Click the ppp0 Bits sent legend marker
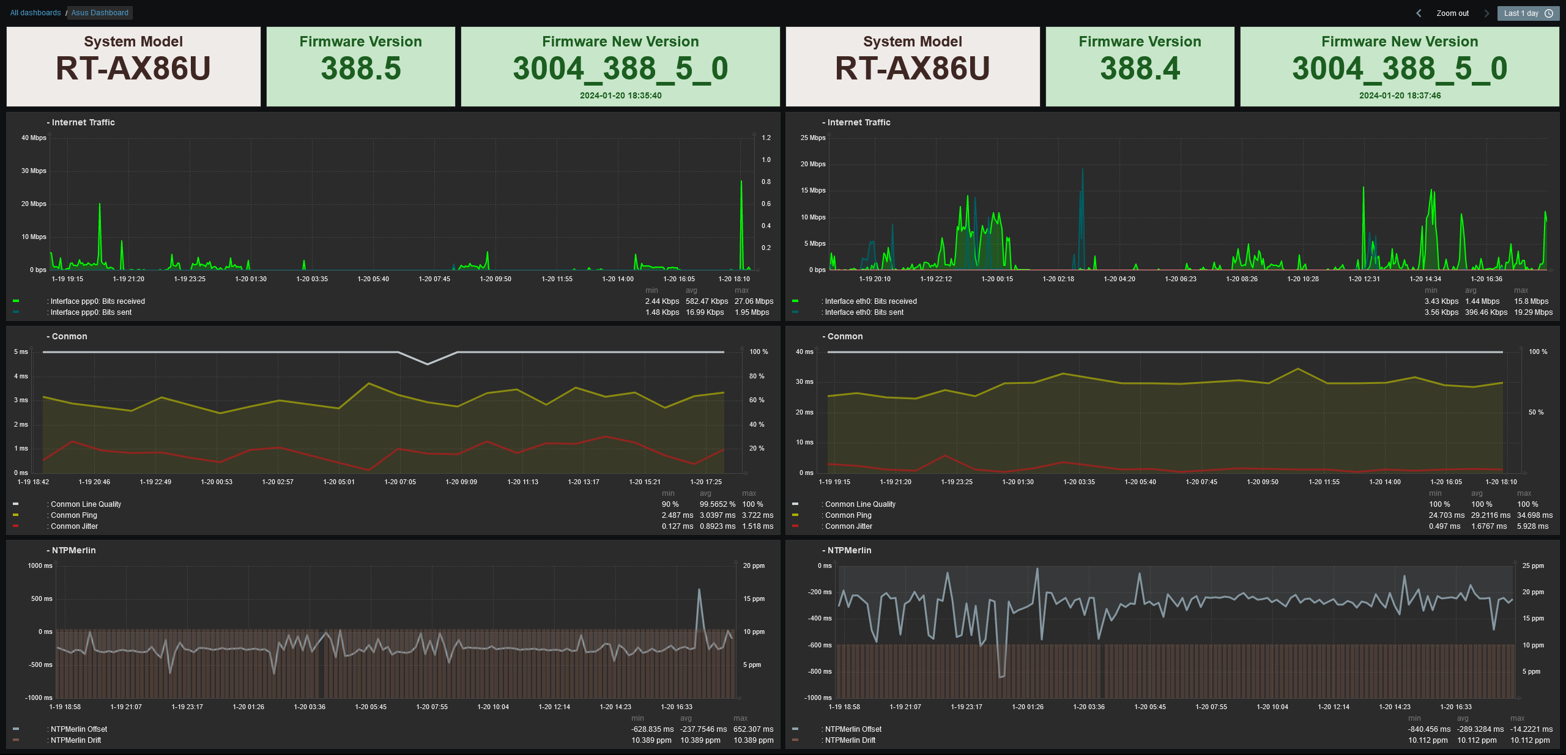This screenshot has height=755, width=1566. click(x=16, y=312)
